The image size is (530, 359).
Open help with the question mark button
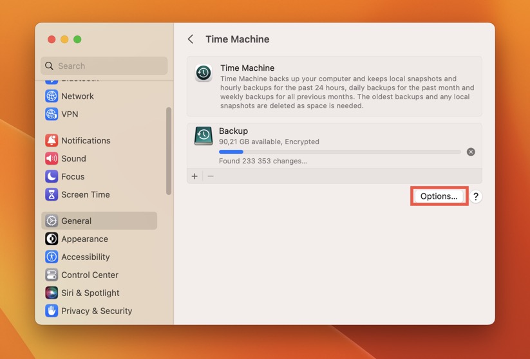pyautogui.click(x=475, y=197)
